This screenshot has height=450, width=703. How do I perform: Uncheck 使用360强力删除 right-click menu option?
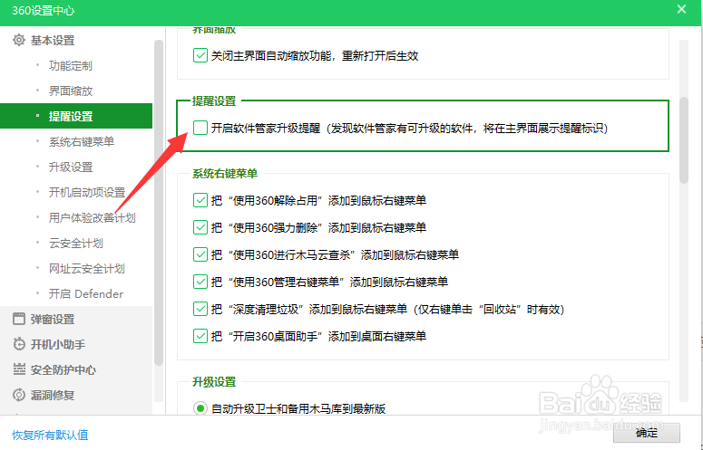200,227
